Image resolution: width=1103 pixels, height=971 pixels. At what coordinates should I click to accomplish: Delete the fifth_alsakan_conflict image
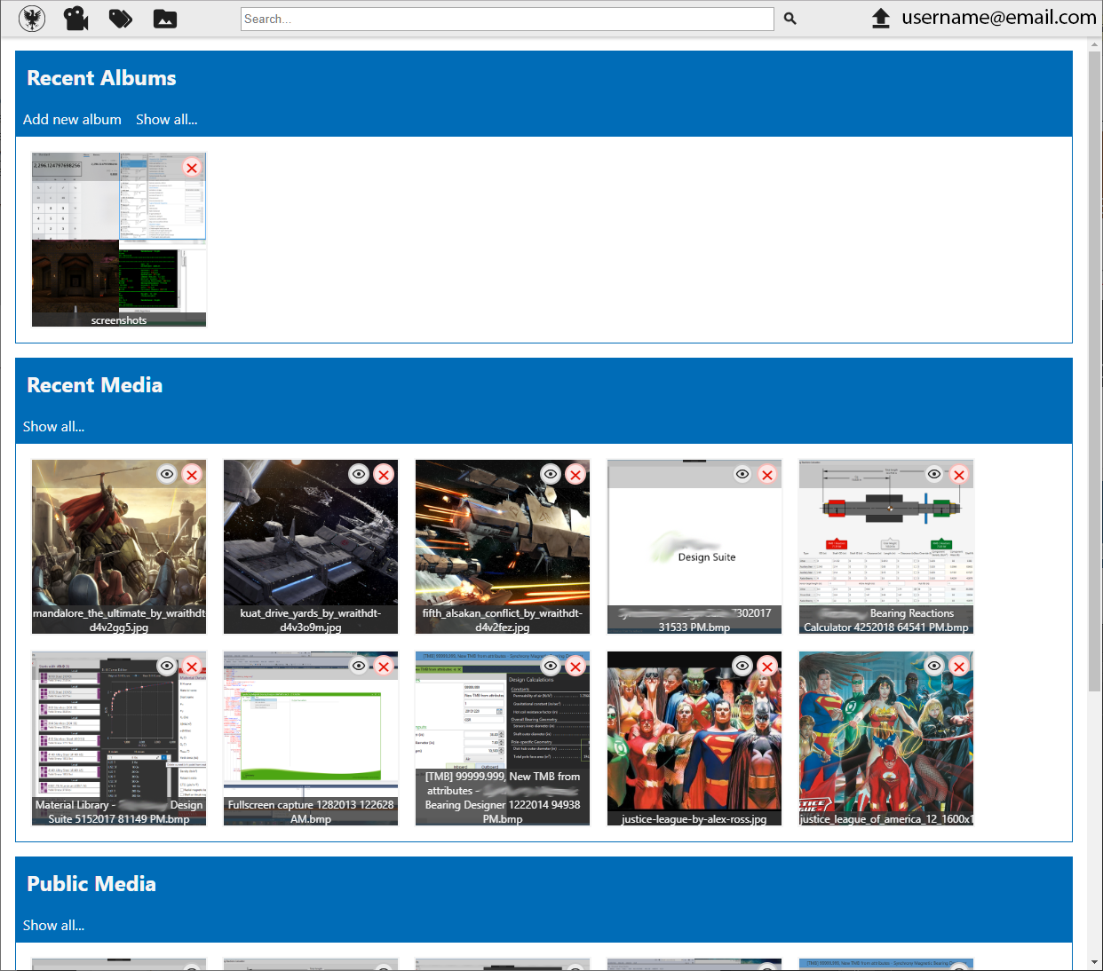(x=575, y=474)
